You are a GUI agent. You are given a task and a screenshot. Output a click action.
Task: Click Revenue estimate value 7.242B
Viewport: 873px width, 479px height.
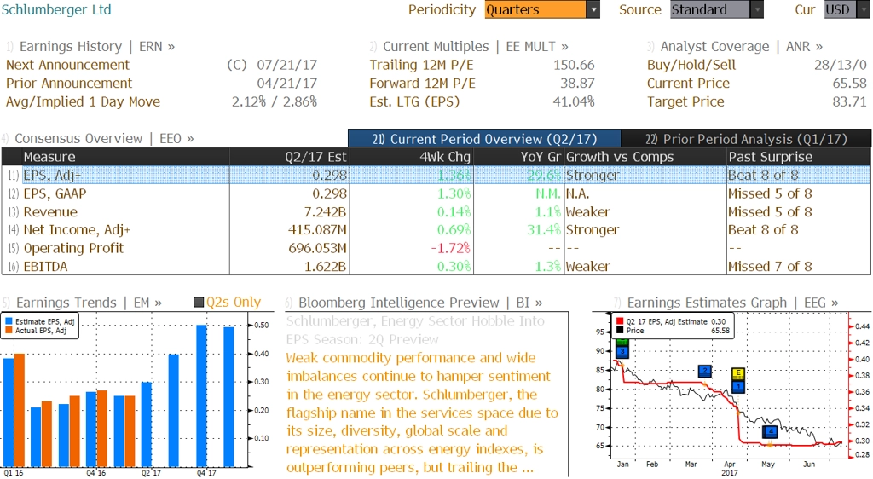click(325, 212)
